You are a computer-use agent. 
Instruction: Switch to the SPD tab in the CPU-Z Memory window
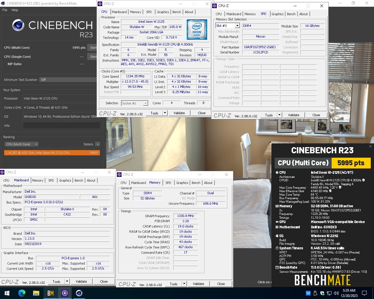(168, 183)
